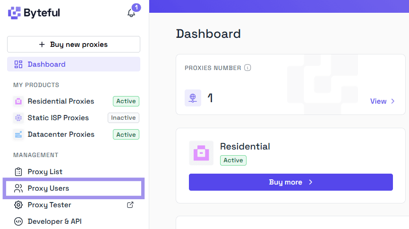Click Active badge next to Residential Proxies

tap(126, 101)
